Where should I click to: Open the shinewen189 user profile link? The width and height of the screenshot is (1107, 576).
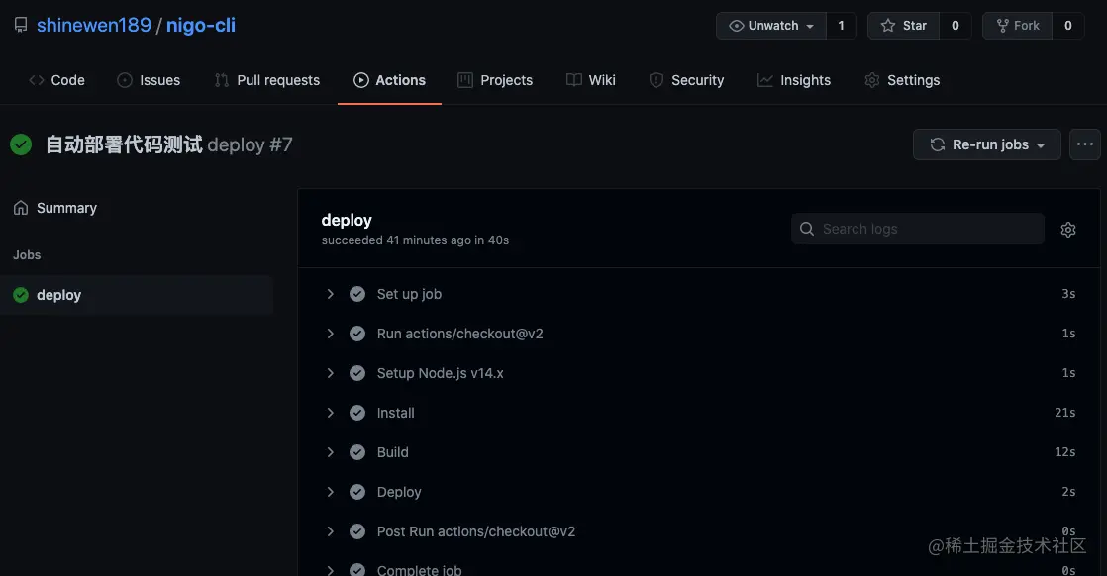pyautogui.click(x=94, y=26)
